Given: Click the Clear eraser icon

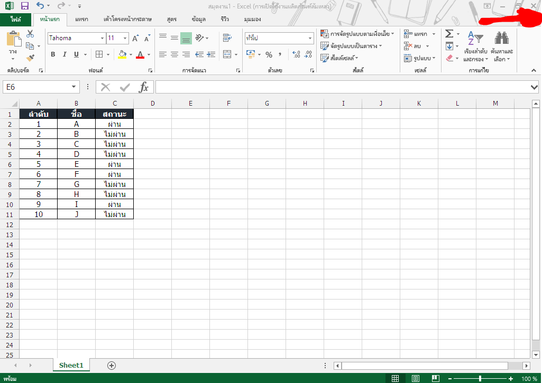Looking at the screenshot, I should click(449, 58).
